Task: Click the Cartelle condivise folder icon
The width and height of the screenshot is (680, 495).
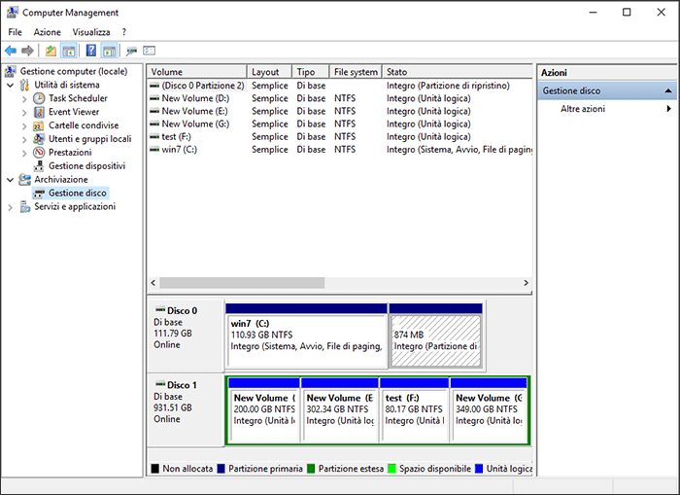Action: 39,125
